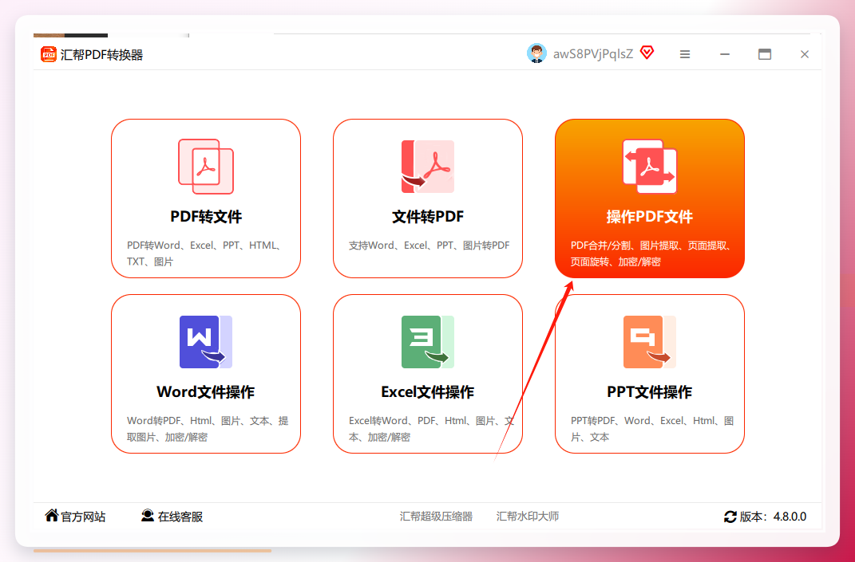Click the PDF转文件 overlapping pages icon
This screenshot has height=562, width=855.
coord(206,166)
